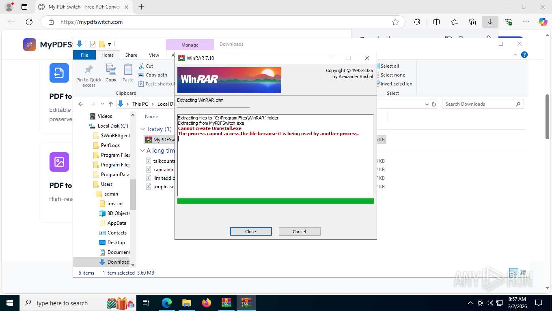Select admin folder in tree

pos(107,194)
